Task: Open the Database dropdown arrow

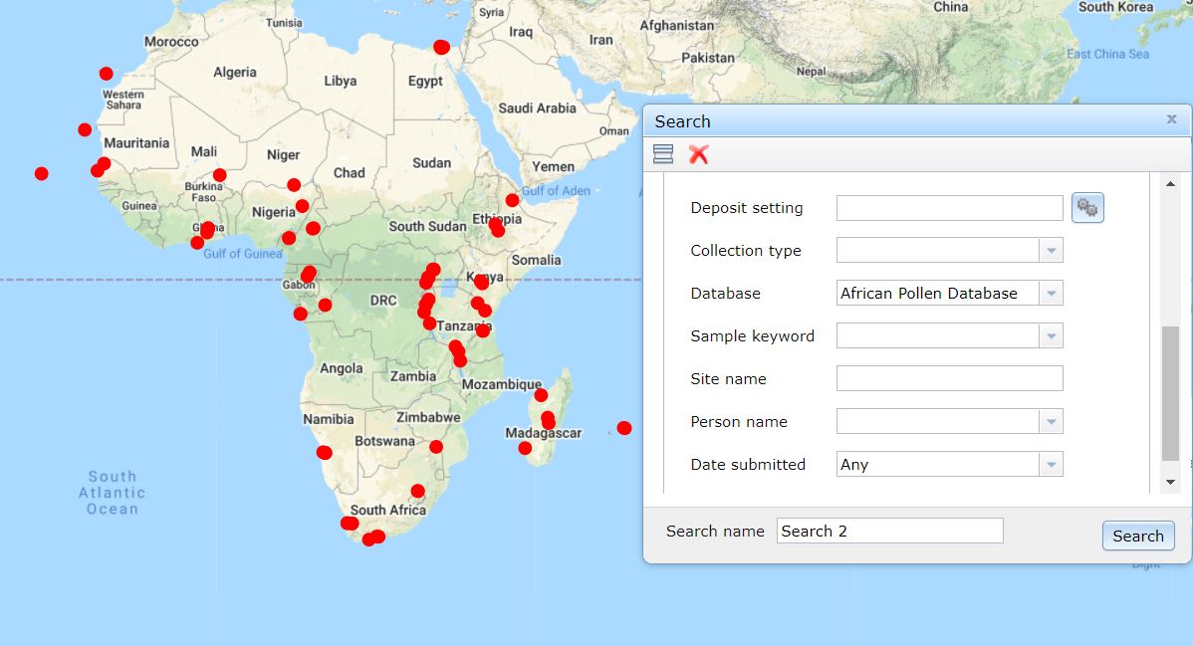Action: (x=1051, y=294)
